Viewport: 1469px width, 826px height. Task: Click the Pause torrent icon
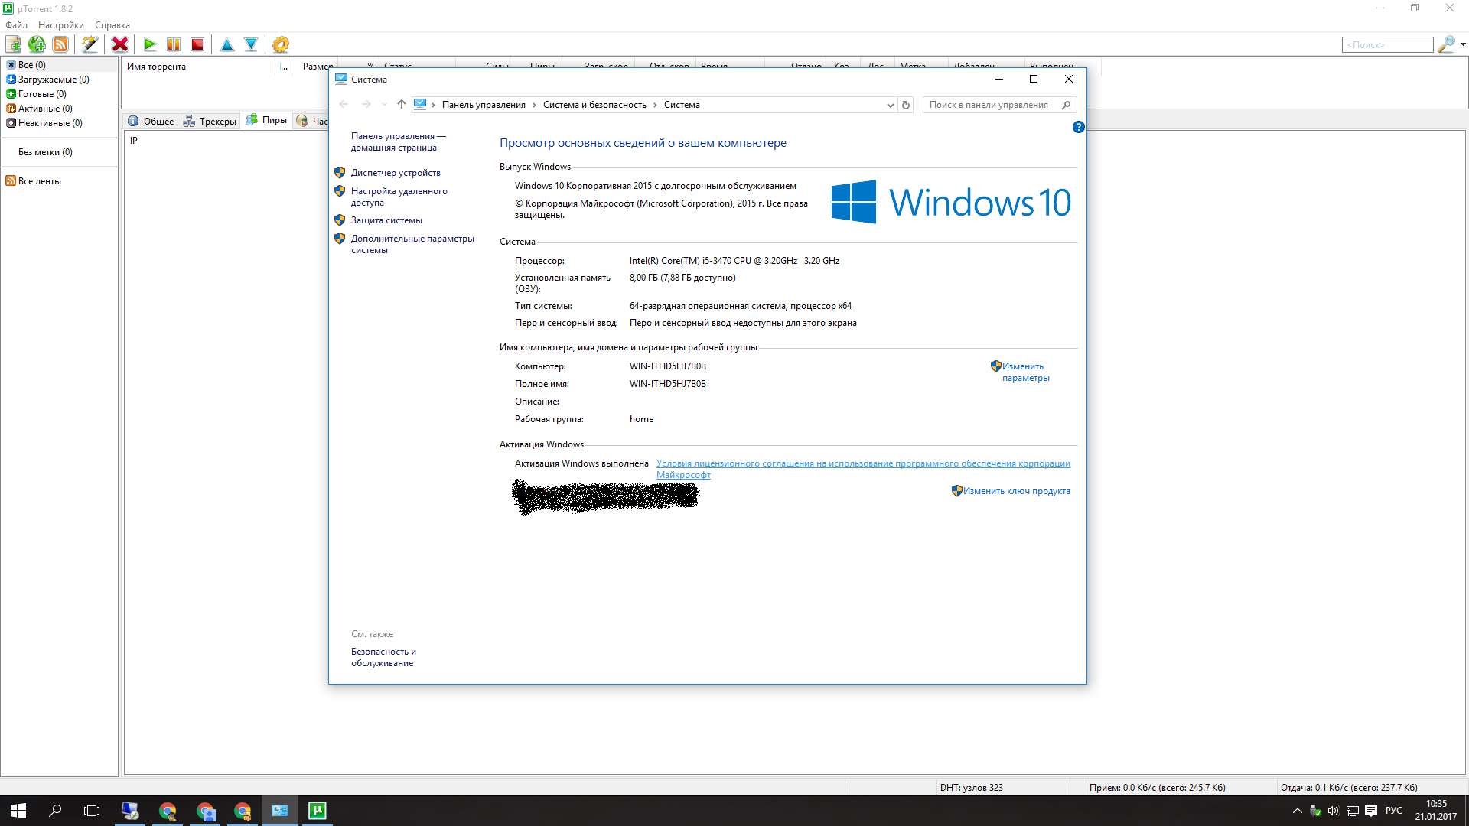click(174, 44)
